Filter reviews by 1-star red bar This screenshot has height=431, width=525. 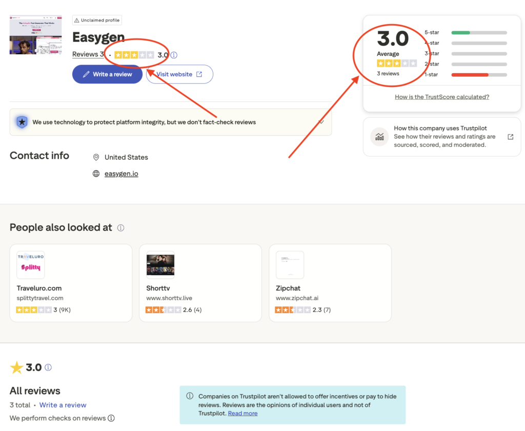coord(479,75)
